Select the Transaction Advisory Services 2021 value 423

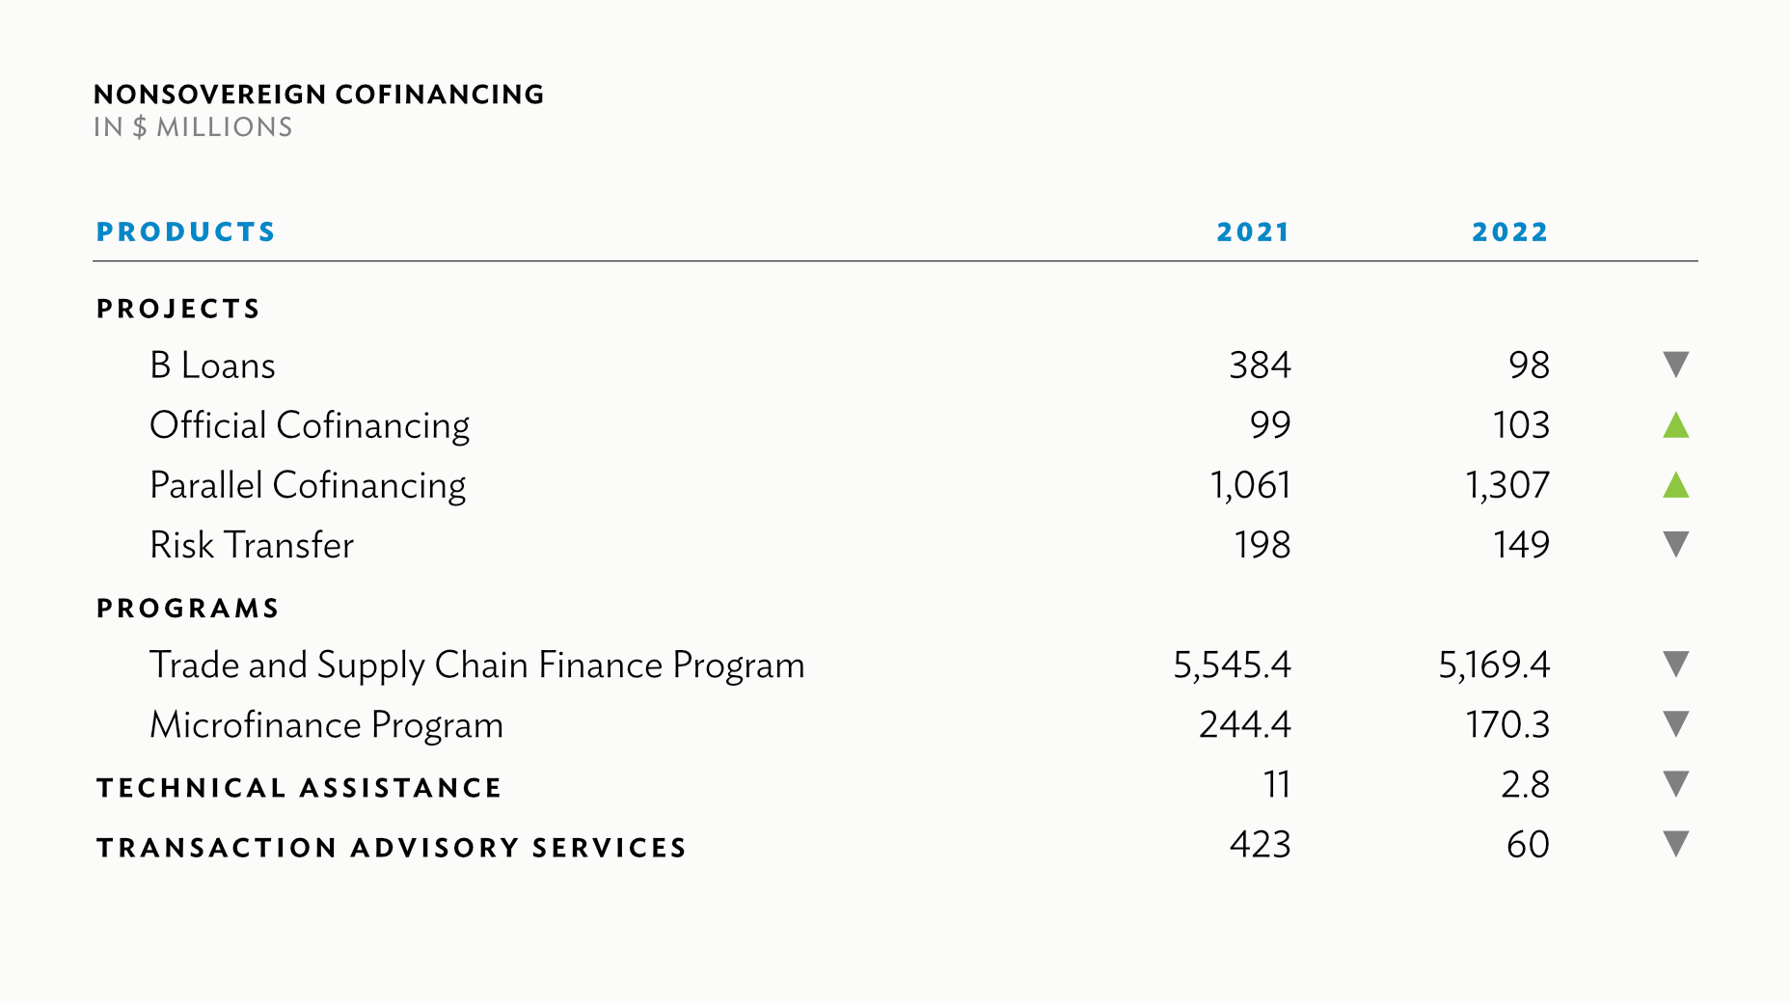click(x=1260, y=845)
